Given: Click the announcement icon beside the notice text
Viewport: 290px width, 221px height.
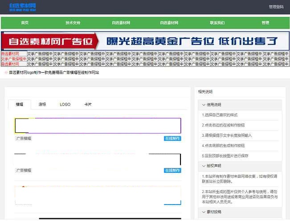Looking at the screenshot, I should (x=6, y=73).
